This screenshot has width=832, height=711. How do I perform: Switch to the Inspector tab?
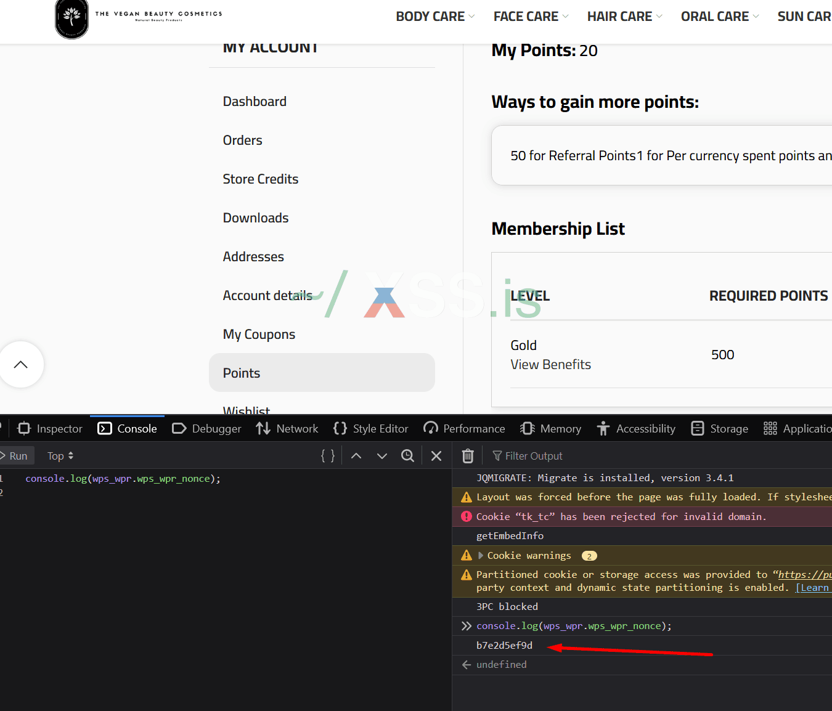pyautogui.click(x=51, y=429)
